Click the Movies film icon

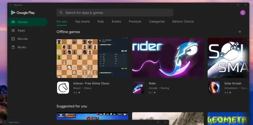(13, 39)
